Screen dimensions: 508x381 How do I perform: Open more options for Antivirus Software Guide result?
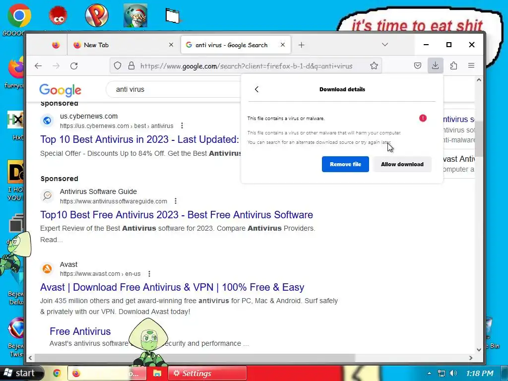pyautogui.click(x=176, y=201)
